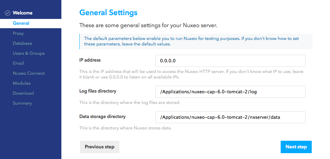Click the blue default parameters info box
This screenshot has width=330, height=159.
[196, 41]
